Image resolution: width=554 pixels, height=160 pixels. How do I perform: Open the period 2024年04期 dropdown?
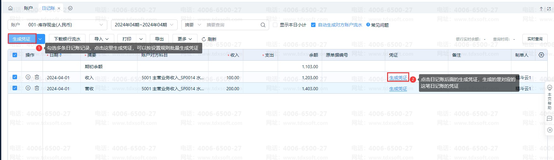click(x=144, y=25)
